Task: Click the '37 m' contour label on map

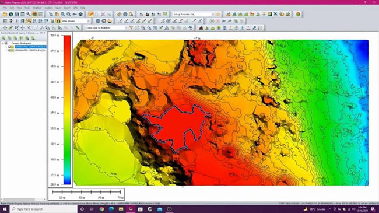Action: [98, 128]
